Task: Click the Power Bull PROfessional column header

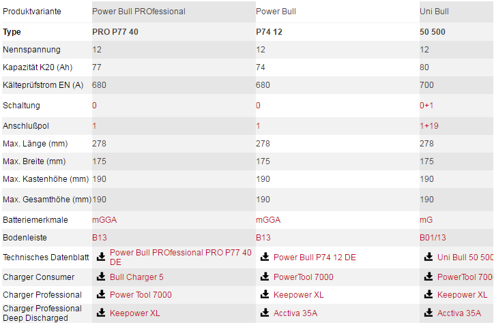Action: pos(139,12)
